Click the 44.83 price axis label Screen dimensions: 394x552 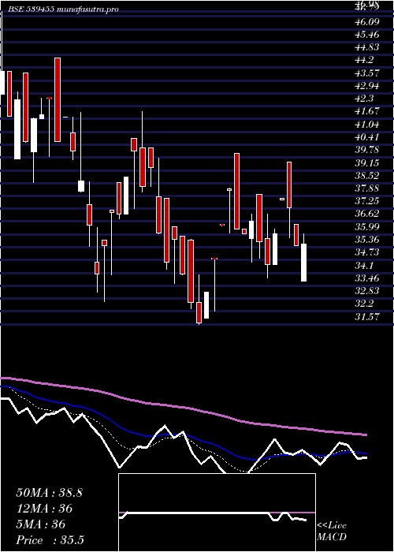(x=367, y=47)
